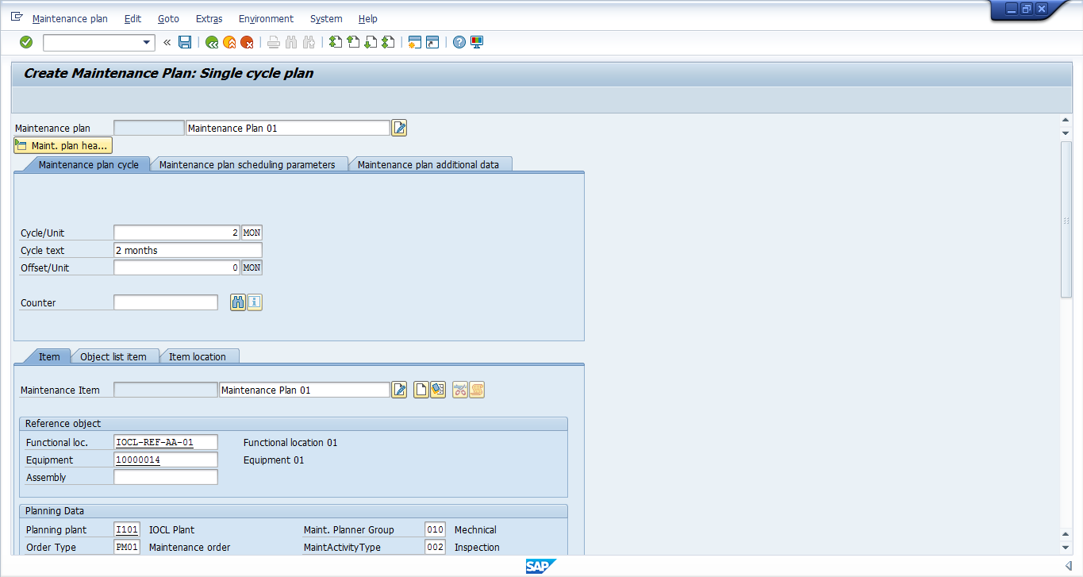Screen dimensions: 1083x577
Task: Open the Environment menu
Action: [266, 18]
